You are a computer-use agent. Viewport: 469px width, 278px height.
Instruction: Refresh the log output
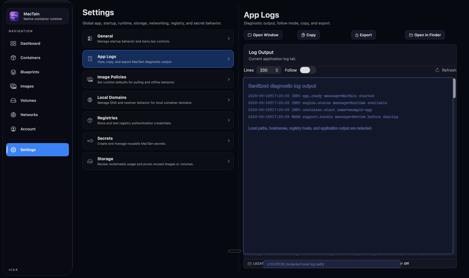tap(446, 70)
